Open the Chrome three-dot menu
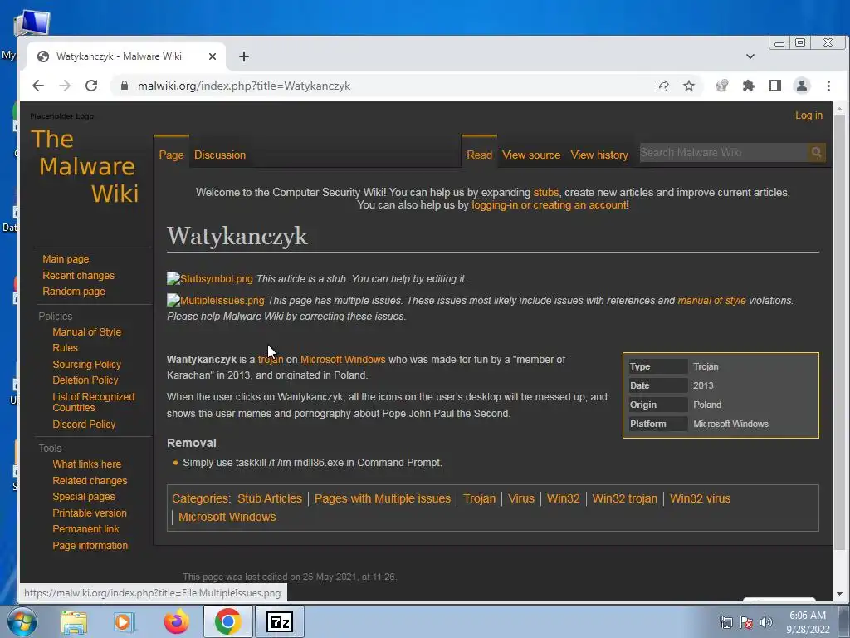Screen dimensions: 850x638 (x=828, y=86)
